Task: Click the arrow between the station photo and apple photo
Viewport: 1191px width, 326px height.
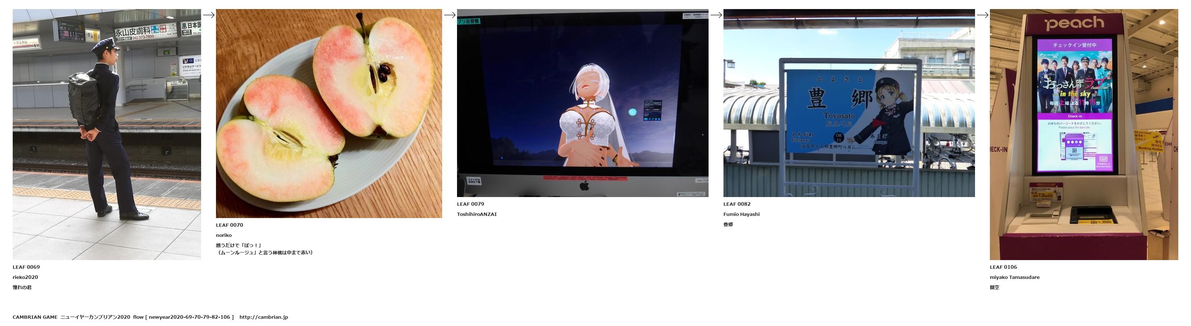Action: tap(208, 15)
